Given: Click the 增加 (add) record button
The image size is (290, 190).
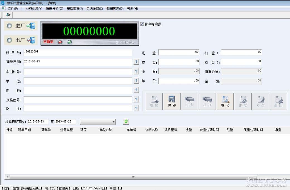Looking at the screenshot, I should pyautogui.click(x=154, y=101).
